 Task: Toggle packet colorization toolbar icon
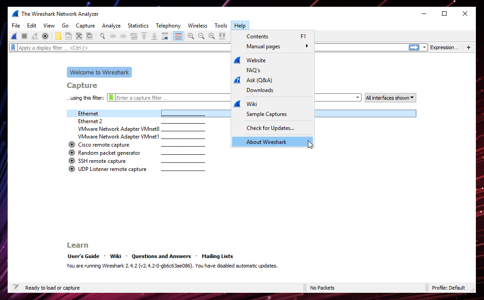coord(178,36)
